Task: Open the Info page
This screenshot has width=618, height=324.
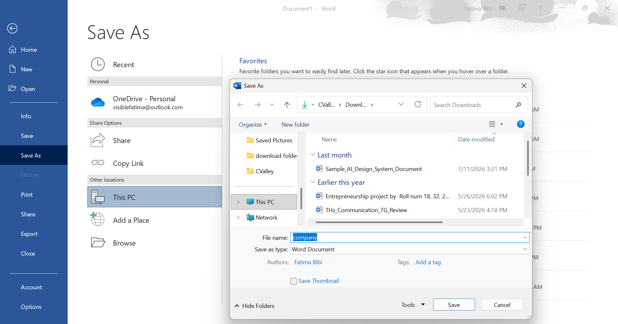Action: click(34, 116)
